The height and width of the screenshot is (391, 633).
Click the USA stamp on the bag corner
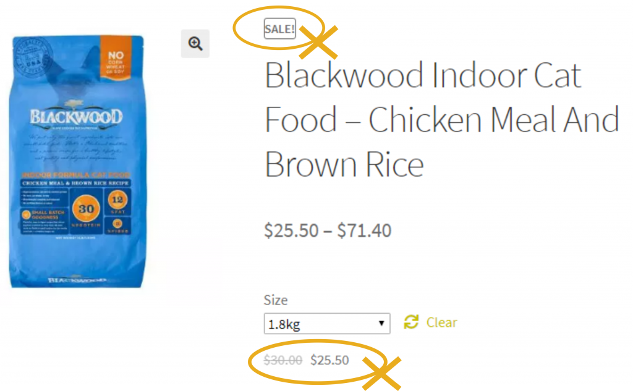click(33, 57)
